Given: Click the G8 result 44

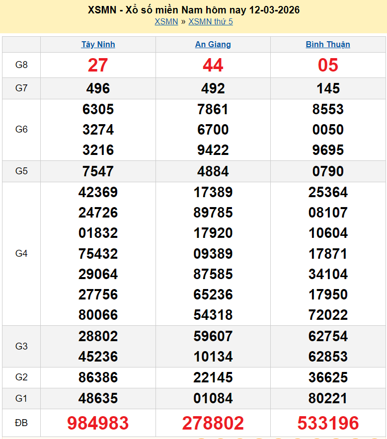Looking at the screenshot, I should tap(213, 65).
